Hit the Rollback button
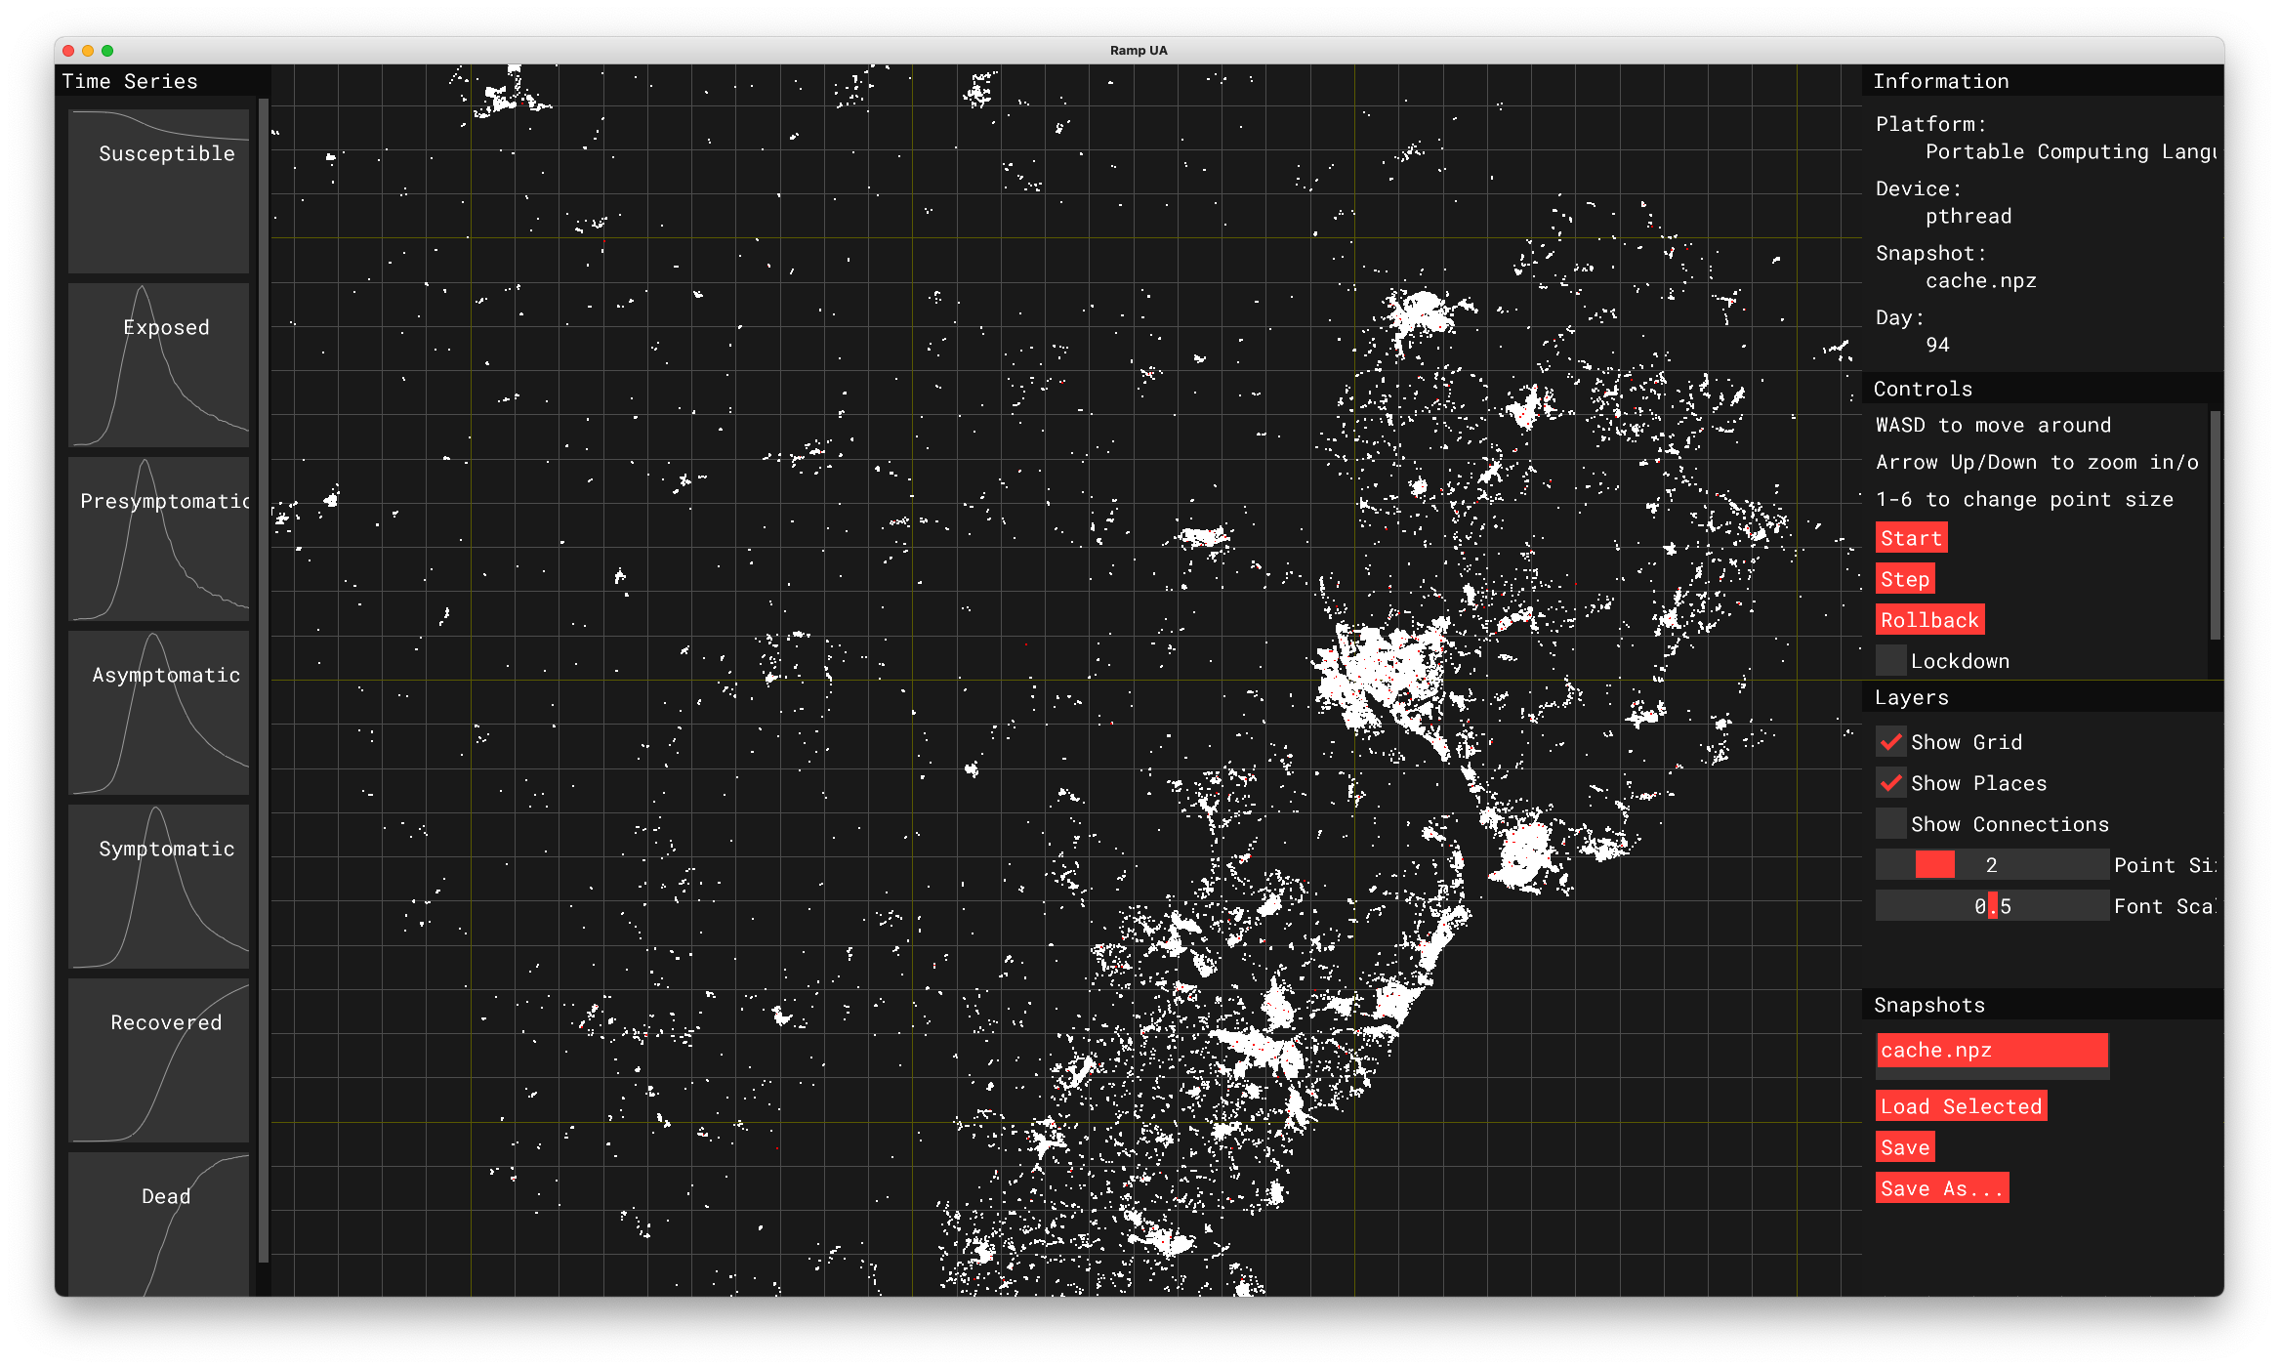Screen dimensions: 2279x1369 coord(1929,620)
